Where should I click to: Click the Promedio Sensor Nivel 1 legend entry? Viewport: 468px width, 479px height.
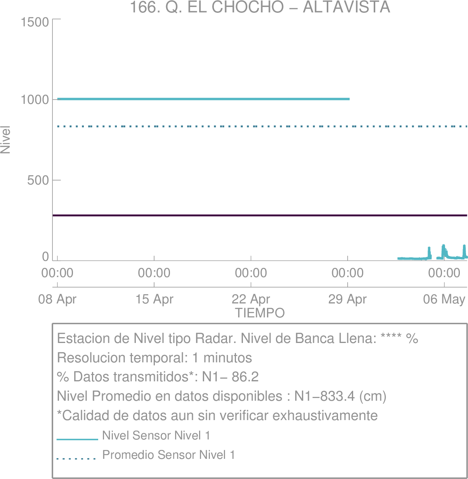168,455
